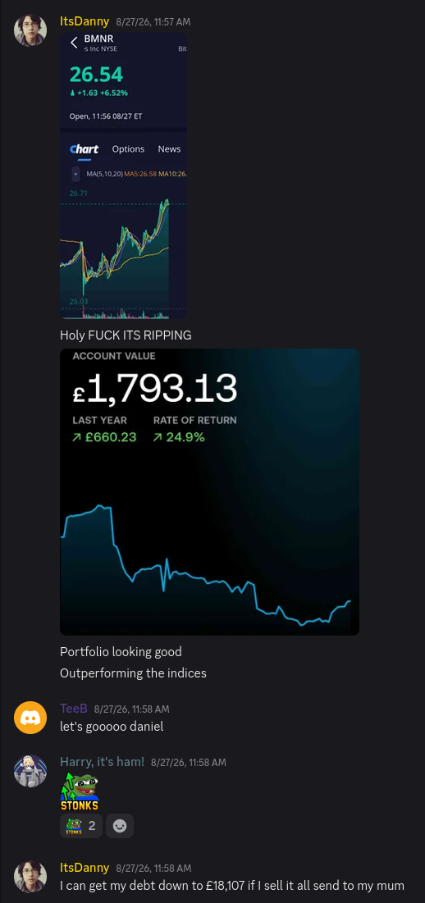Select the Options tab in stock screenshot
This screenshot has width=425, height=903.
pos(128,149)
